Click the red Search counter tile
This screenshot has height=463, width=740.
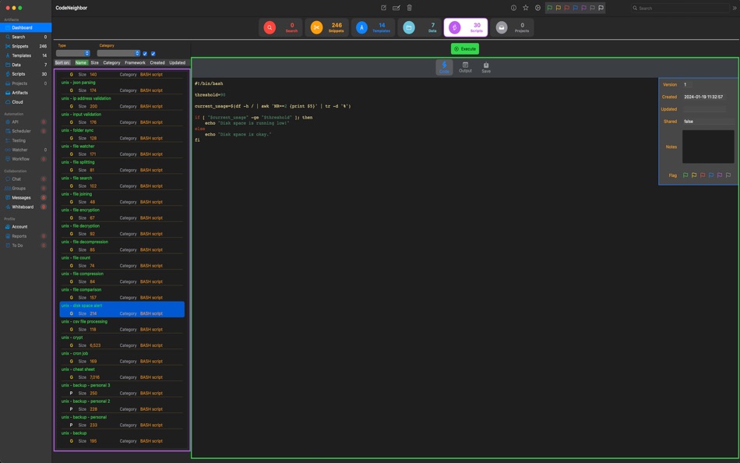(x=280, y=28)
